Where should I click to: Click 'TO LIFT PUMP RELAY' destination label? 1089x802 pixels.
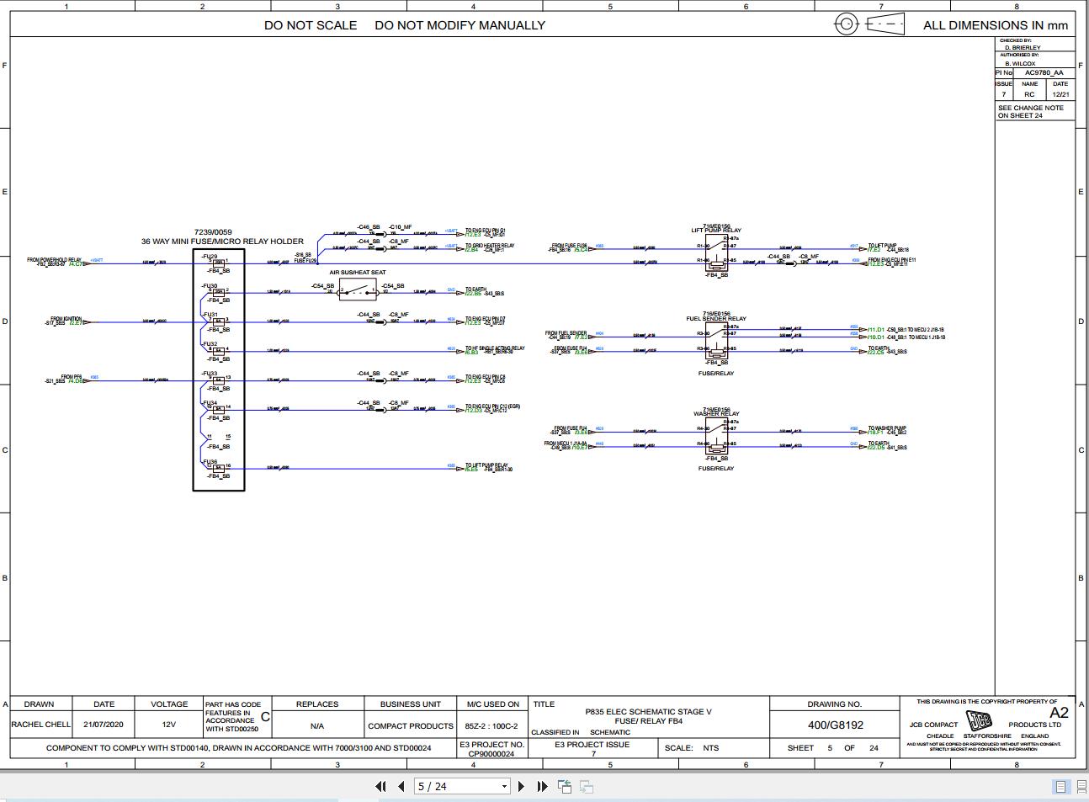pos(486,465)
